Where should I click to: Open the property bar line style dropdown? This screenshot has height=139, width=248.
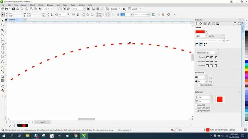coord(148,15)
